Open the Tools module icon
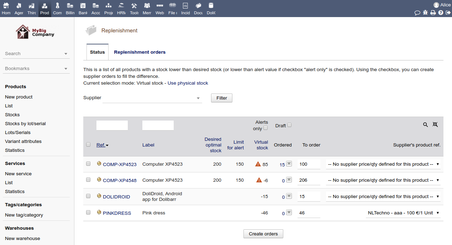 pos(134,9)
